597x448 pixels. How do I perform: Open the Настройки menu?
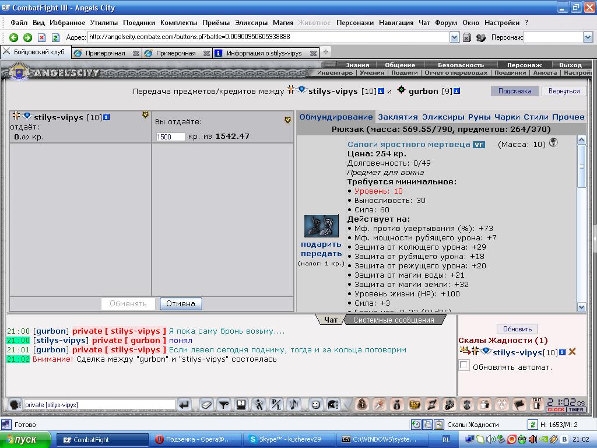(502, 23)
